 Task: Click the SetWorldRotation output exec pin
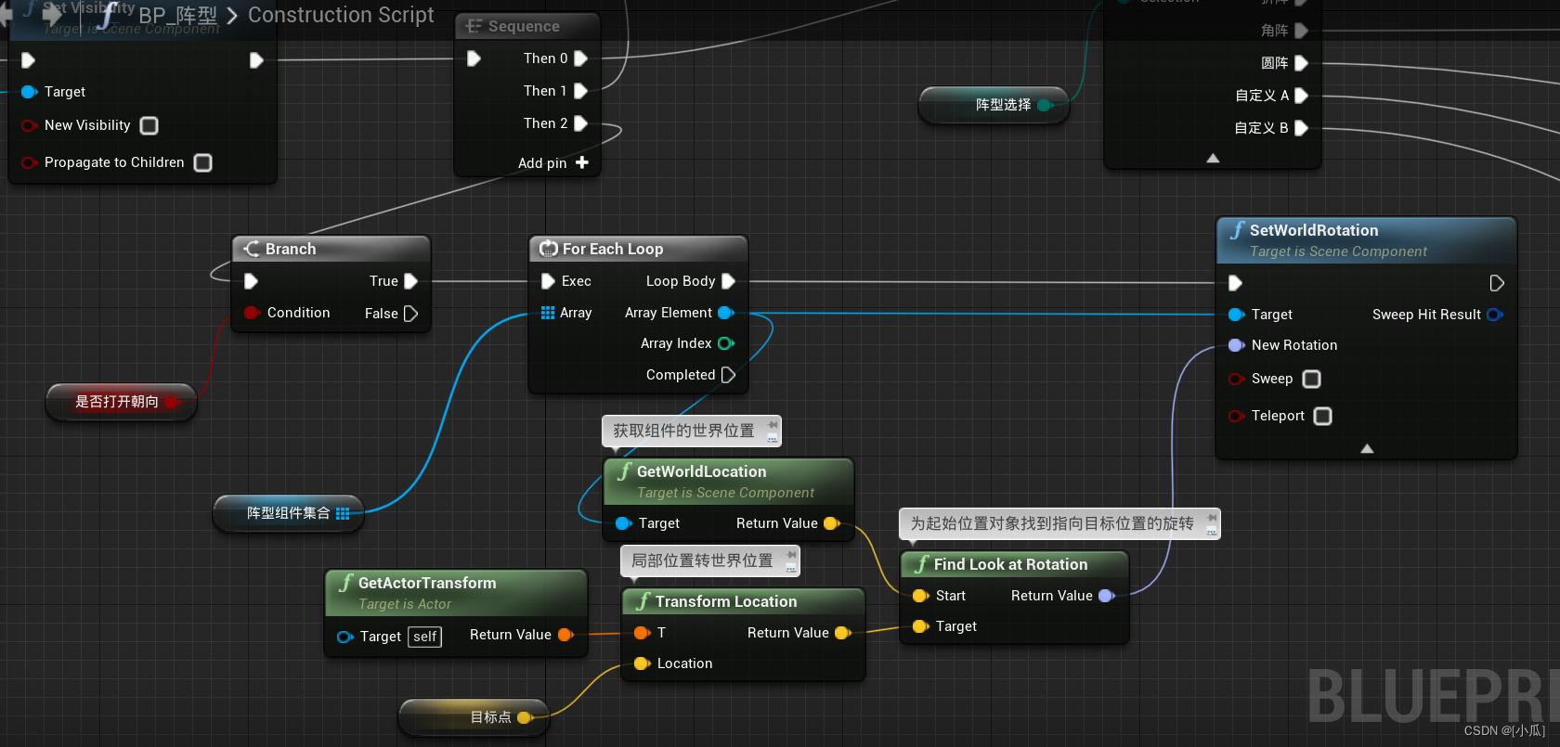point(1497,283)
